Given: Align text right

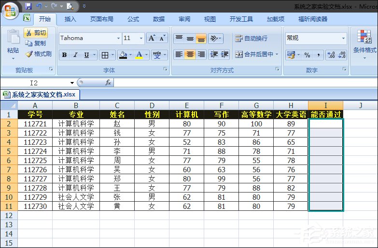Looking at the screenshot, I should pyautogui.click(x=201, y=55).
